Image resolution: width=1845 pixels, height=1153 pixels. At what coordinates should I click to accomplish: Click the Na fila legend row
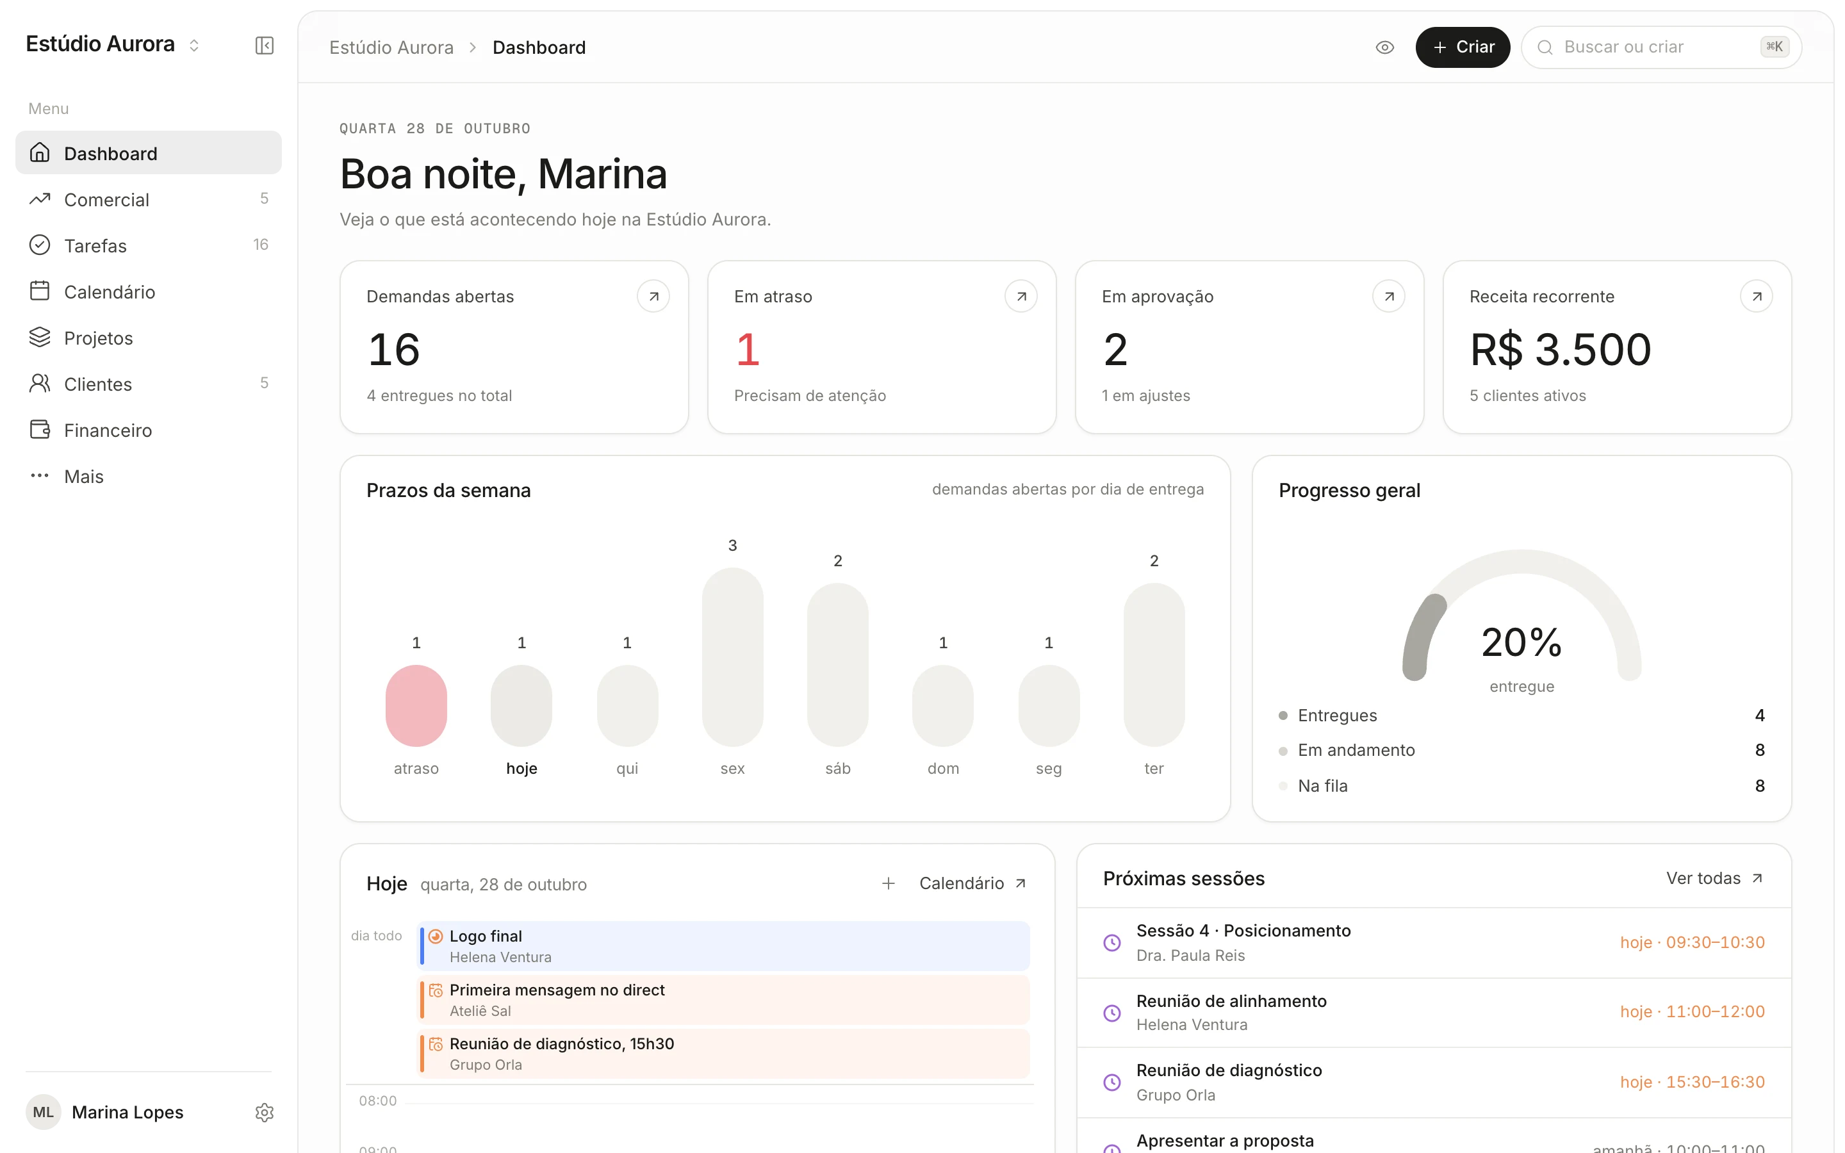pos(1521,786)
